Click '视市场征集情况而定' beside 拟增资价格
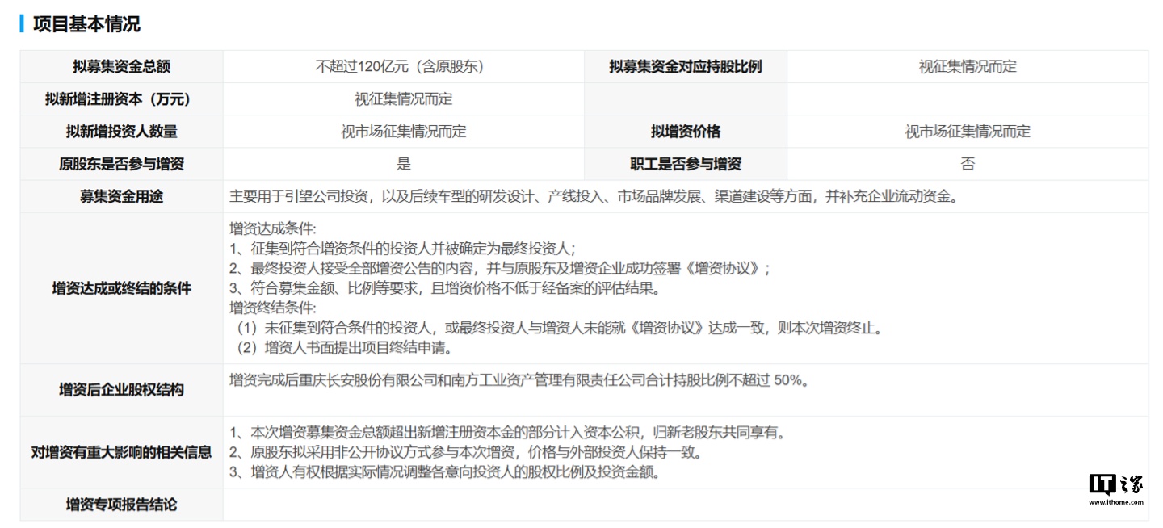1163x528 pixels. [968, 132]
